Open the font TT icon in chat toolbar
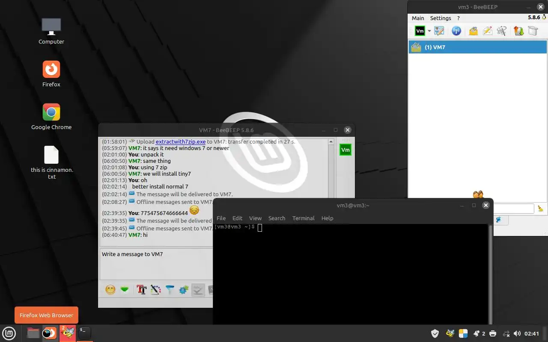The image size is (548, 342). click(142, 289)
